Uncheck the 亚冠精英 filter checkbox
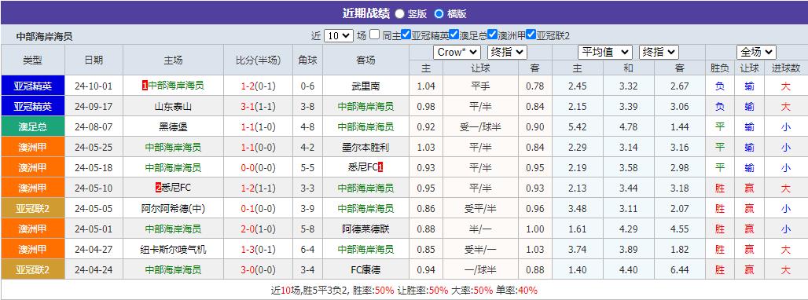 (406, 35)
